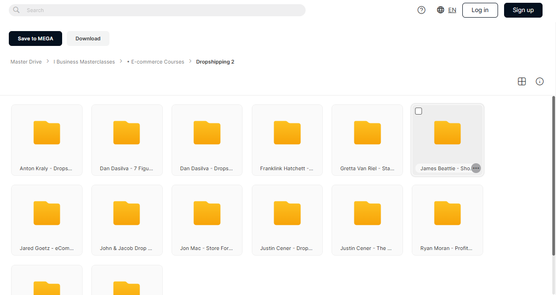Select 'Anton Kraly - Drops...' label
The height and width of the screenshot is (295, 556).
[46, 168]
